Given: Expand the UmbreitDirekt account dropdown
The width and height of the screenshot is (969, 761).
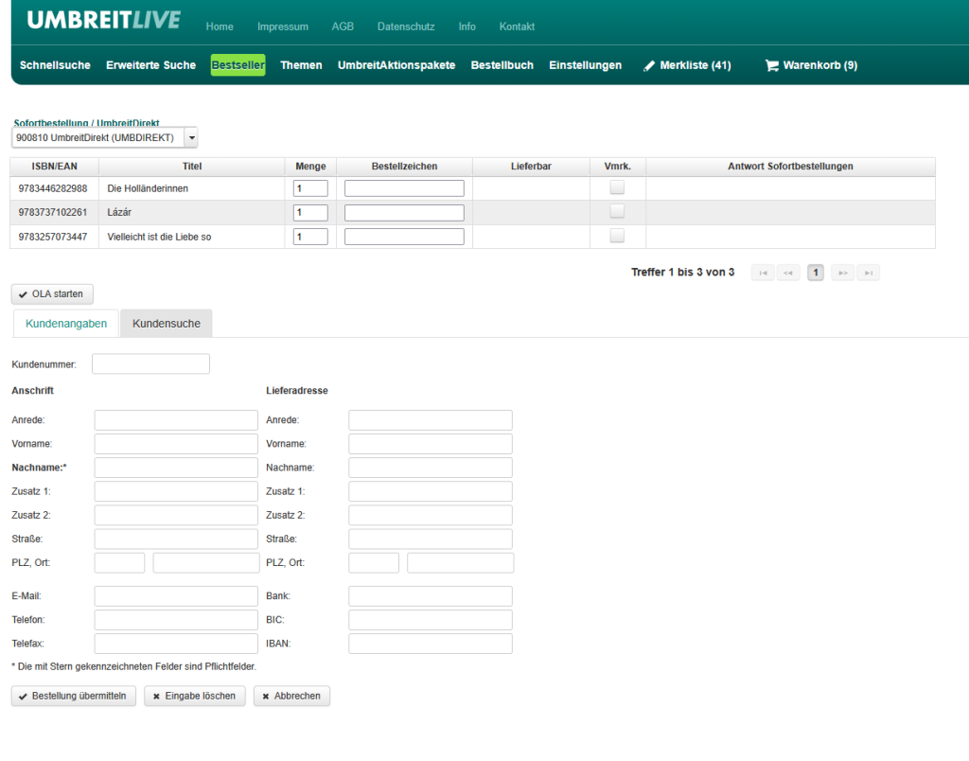Looking at the screenshot, I should point(191,138).
